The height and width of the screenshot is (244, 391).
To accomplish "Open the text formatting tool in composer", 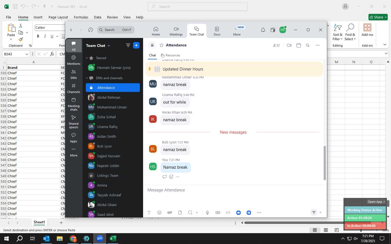I will 149,213.
